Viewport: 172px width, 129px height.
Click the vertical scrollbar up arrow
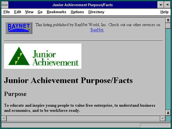(168, 20)
